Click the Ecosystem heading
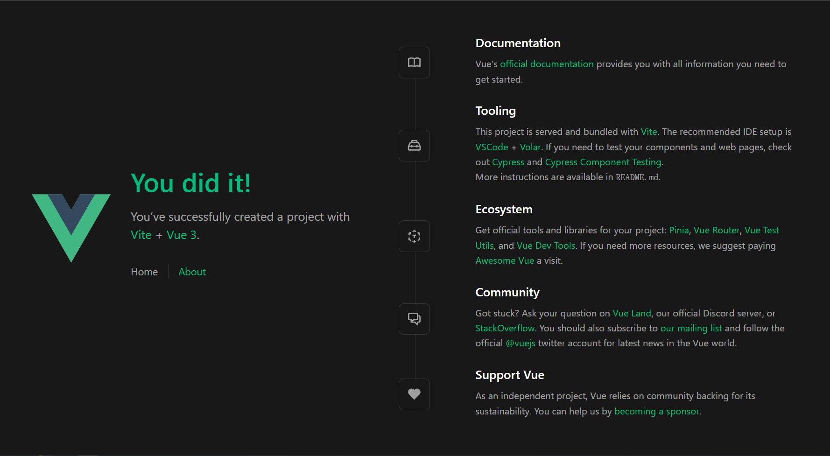This screenshot has height=456, width=830. 504,209
